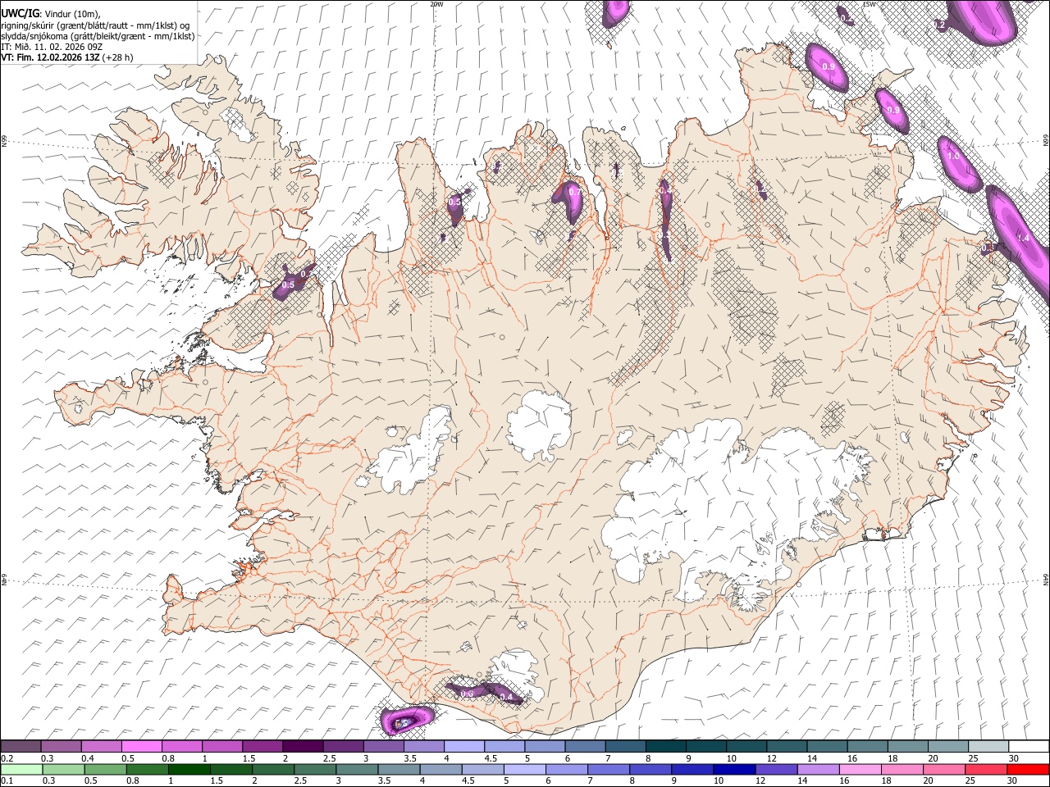The width and height of the screenshot is (1050, 787).
Task: Select lower legend pink swatch at 20
Action: (x=943, y=769)
